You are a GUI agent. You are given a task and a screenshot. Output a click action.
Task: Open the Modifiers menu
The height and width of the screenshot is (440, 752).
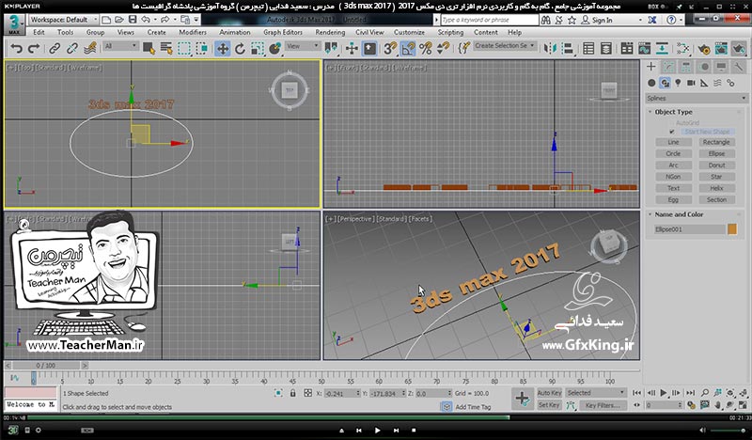[x=193, y=32]
